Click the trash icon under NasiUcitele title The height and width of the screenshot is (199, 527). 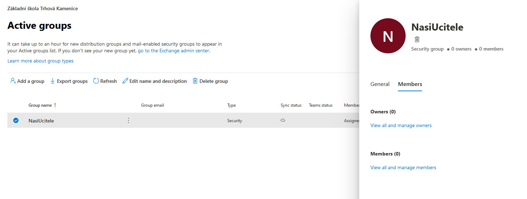[417, 39]
